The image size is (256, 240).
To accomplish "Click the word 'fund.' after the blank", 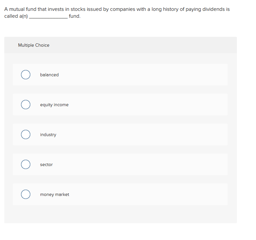I will (x=75, y=16).
